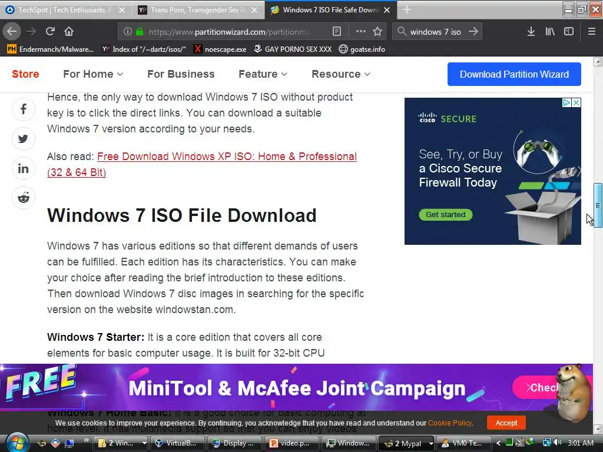Image resolution: width=603 pixels, height=452 pixels.
Task: Click the volume speaker tray icon
Action: pos(558,443)
